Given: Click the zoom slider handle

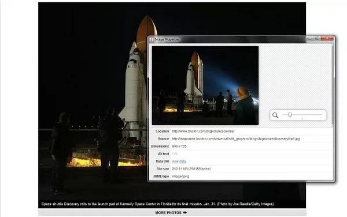Looking at the screenshot, I should tap(290, 115).
